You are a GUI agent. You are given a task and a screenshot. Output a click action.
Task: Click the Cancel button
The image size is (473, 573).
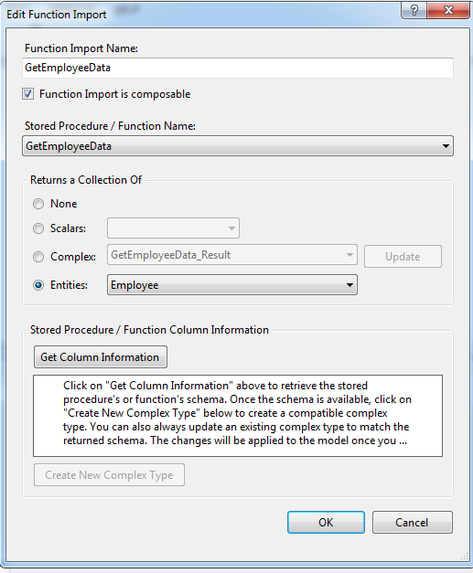[413, 522]
